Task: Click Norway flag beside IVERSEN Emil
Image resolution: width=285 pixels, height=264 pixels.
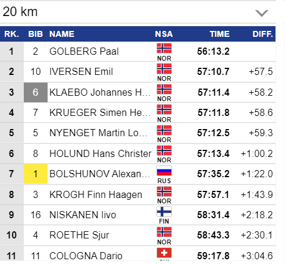Action: tap(164, 69)
